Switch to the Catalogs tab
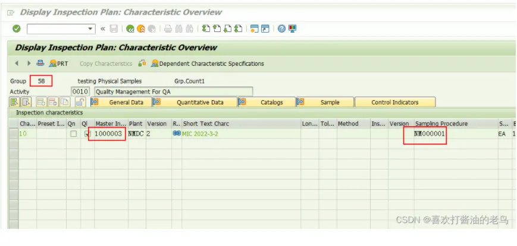 267,102
